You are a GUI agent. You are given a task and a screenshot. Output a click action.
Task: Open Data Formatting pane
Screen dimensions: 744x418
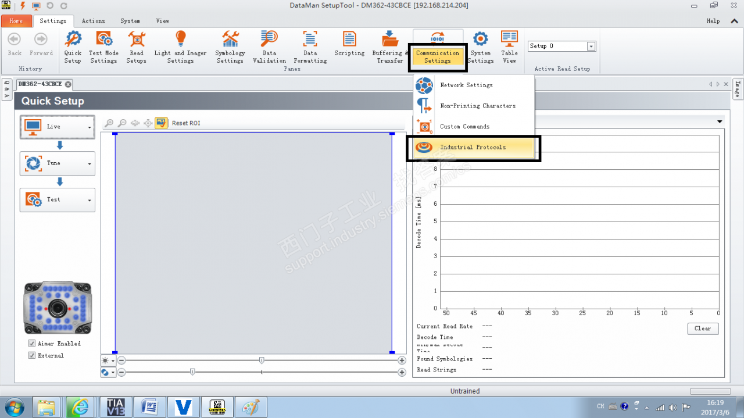pyautogui.click(x=310, y=47)
